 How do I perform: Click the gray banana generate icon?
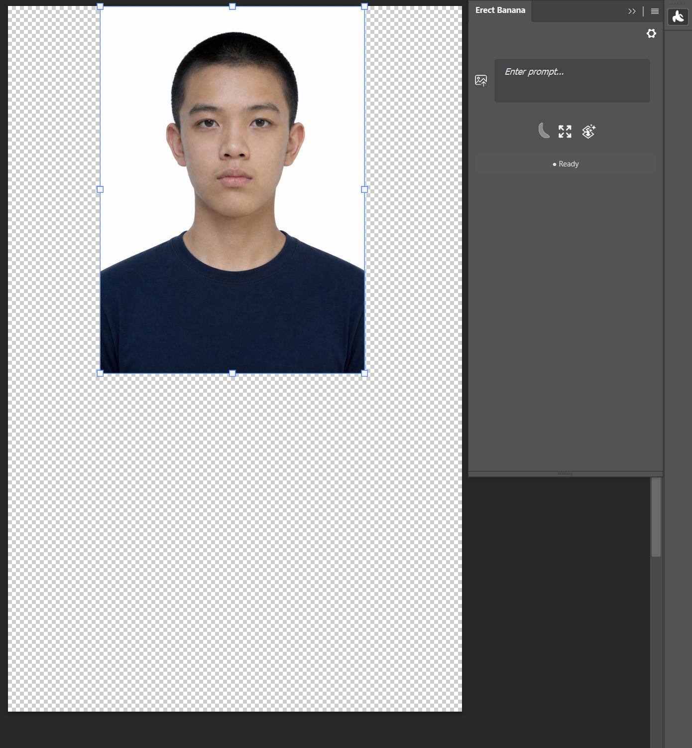point(544,131)
